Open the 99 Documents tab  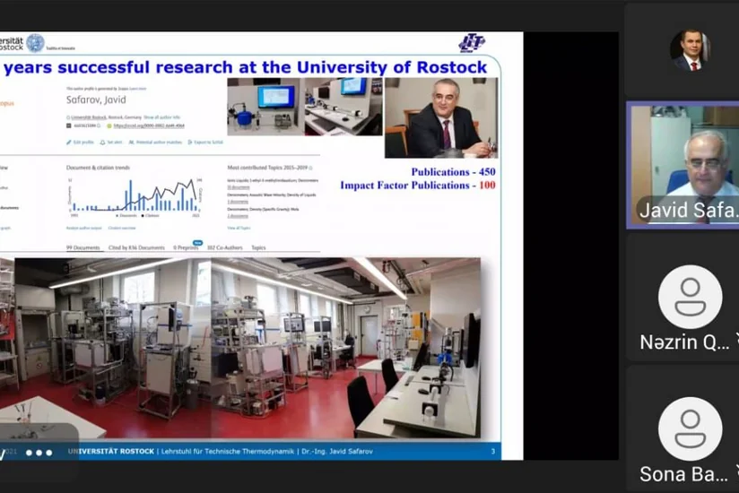tap(83, 247)
